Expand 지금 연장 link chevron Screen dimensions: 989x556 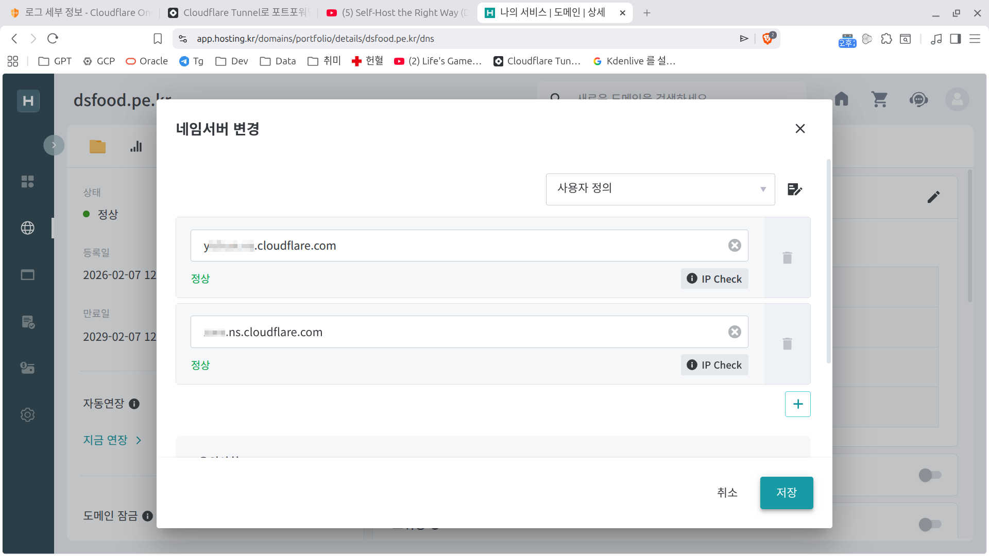click(x=139, y=440)
